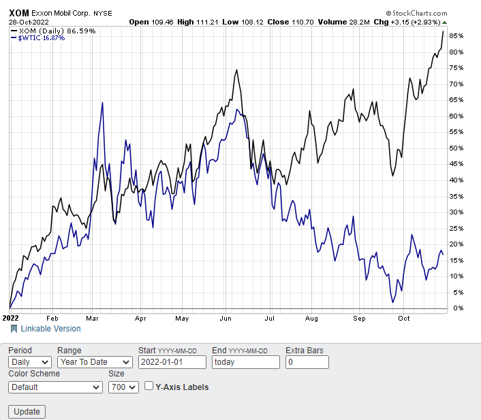The width and height of the screenshot is (481, 420).
Task: Enable the Y-Axis Labels checkbox
Action: 149,386
